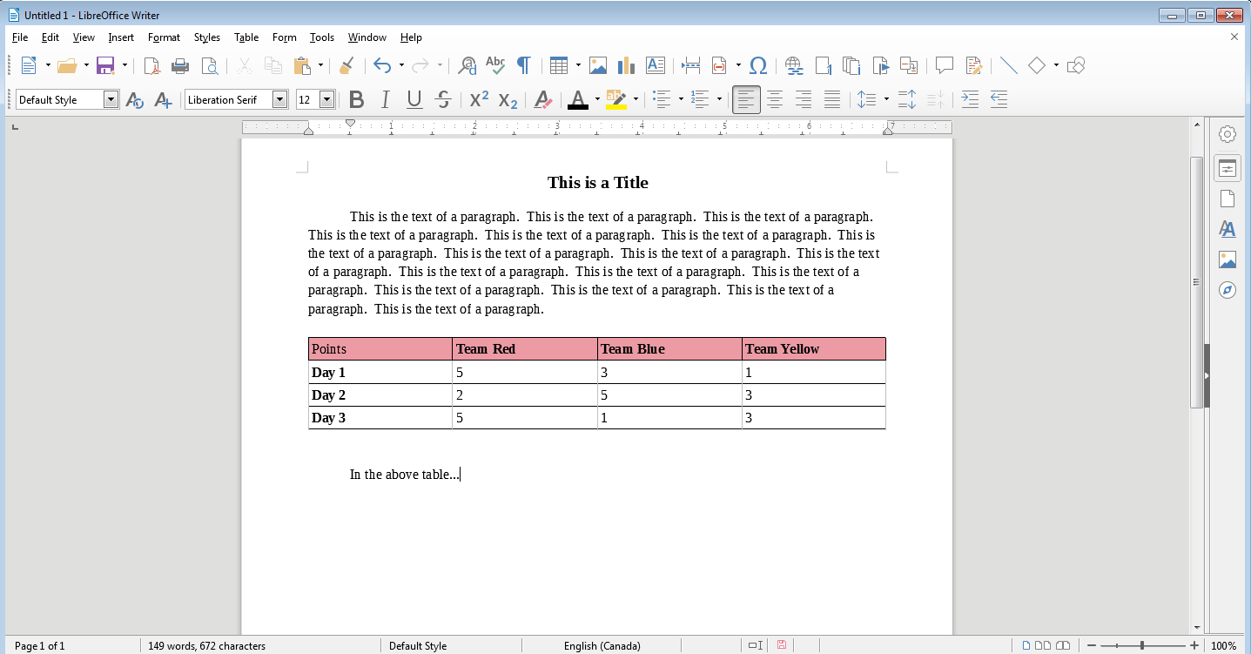The height and width of the screenshot is (654, 1251).
Task: Insert a special character
Action: click(x=758, y=65)
